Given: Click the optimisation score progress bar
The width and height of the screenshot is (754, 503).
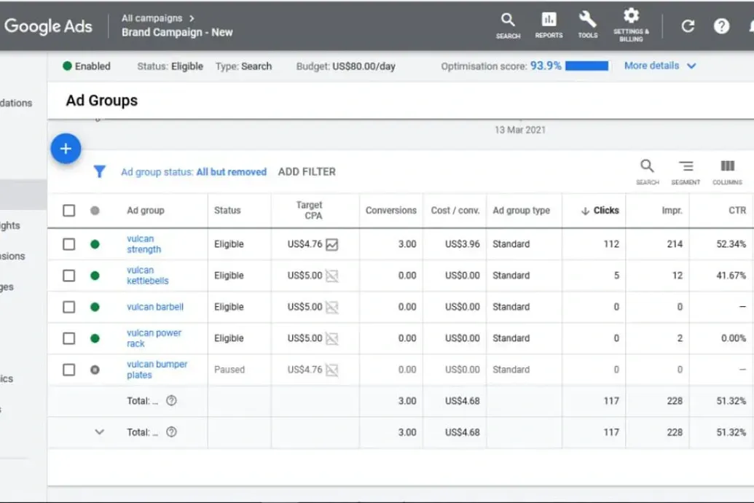Looking at the screenshot, I should pyautogui.click(x=586, y=66).
